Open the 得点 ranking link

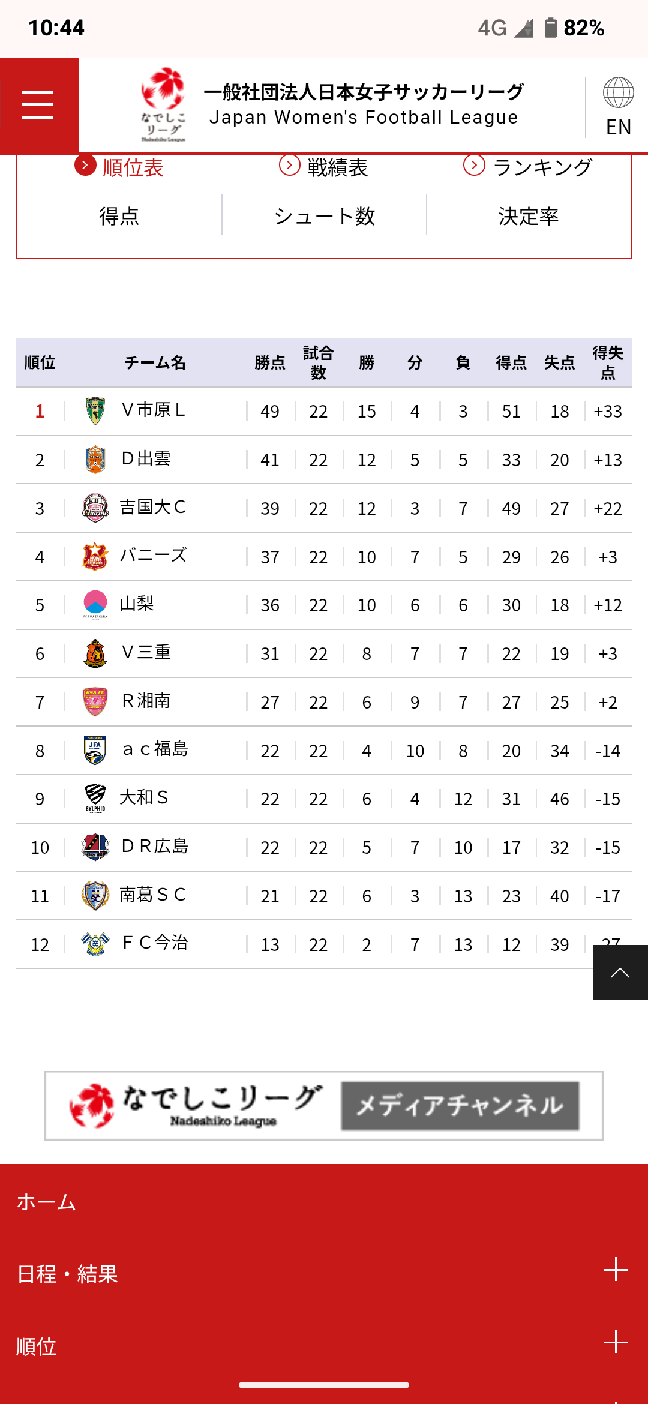tap(119, 216)
